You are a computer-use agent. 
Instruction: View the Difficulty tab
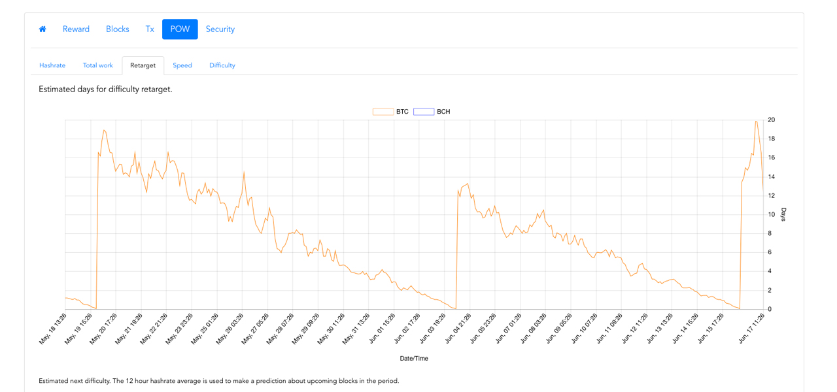222,65
